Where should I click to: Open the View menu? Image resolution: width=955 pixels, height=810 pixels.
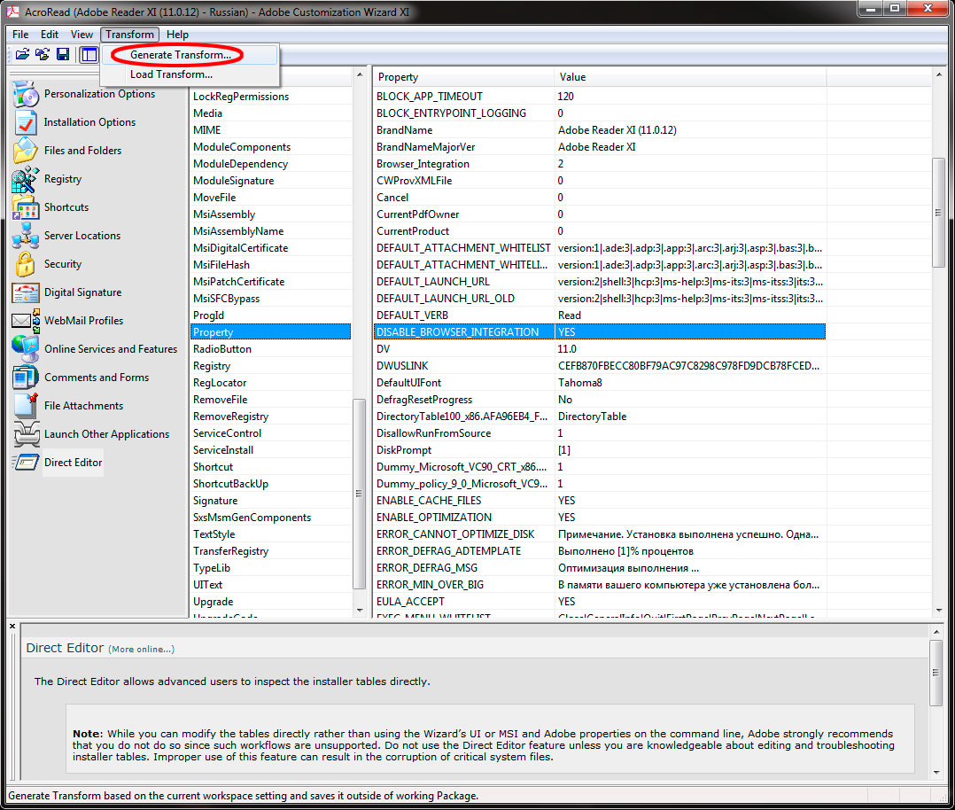pyautogui.click(x=82, y=35)
